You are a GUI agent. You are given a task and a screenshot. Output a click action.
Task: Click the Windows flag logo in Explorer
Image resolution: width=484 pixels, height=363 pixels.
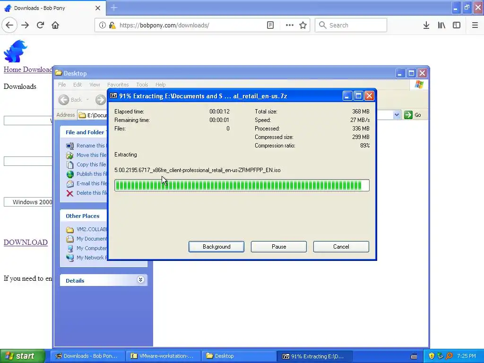coord(419,85)
